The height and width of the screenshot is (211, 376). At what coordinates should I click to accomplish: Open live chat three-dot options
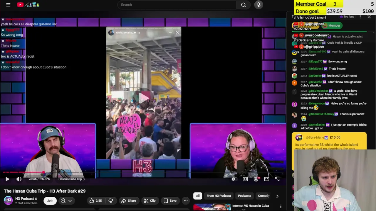[360, 17]
